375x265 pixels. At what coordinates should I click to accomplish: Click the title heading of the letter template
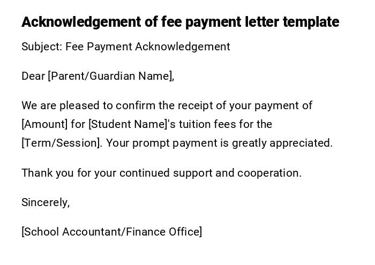coord(180,22)
